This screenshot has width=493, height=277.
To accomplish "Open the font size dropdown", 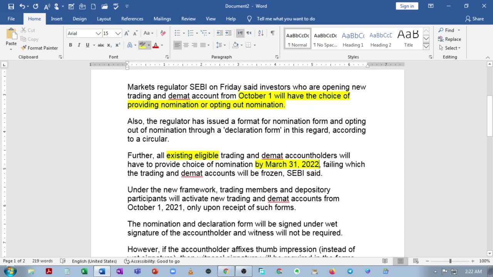I will (118, 33).
